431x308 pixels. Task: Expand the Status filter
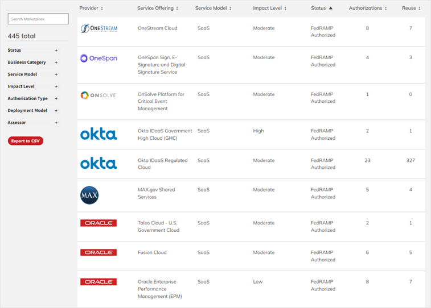pyautogui.click(x=56, y=51)
